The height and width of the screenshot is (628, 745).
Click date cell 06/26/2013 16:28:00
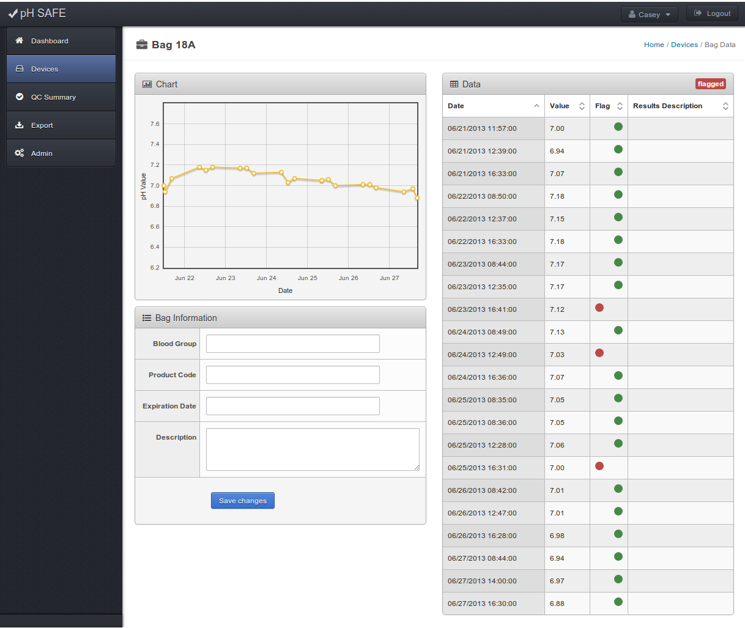pyautogui.click(x=494, y=536)
